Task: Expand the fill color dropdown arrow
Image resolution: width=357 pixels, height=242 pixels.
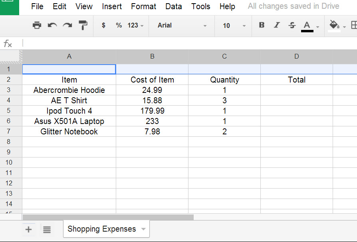Action: click(x=344, y=27)
